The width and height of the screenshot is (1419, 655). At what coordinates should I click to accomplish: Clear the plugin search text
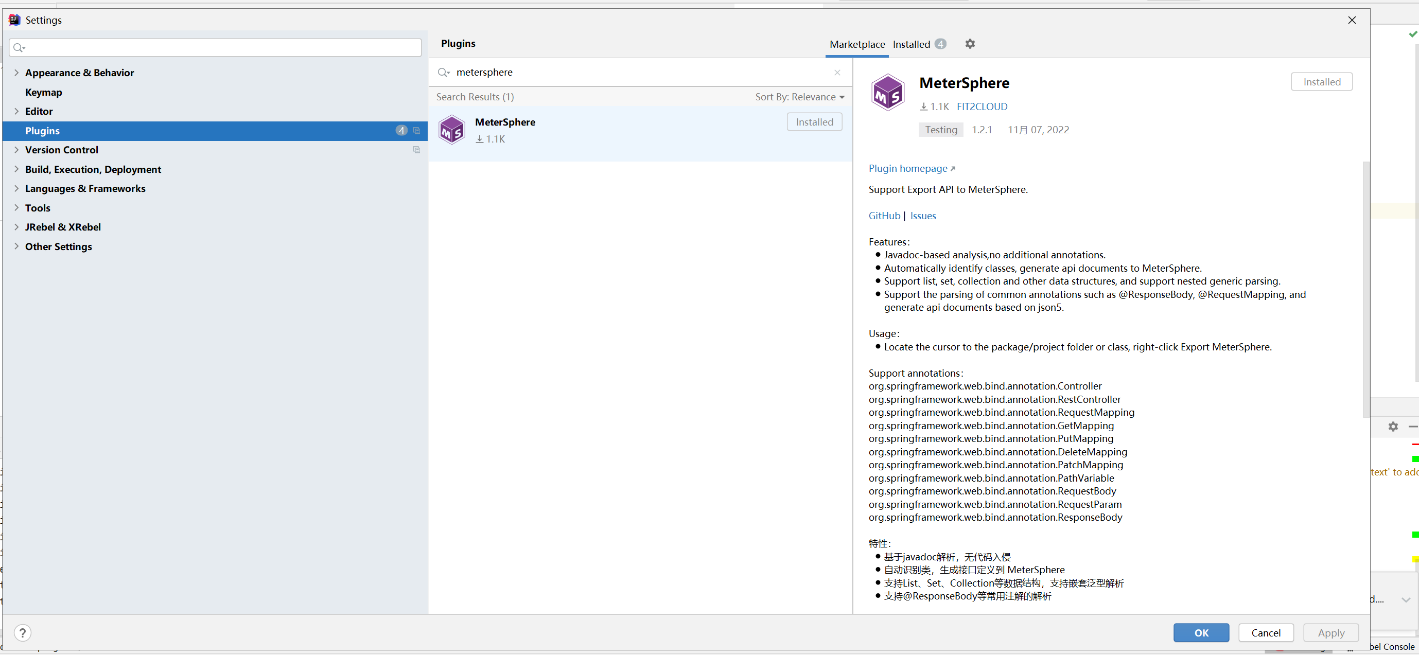[x=837, y=72]
